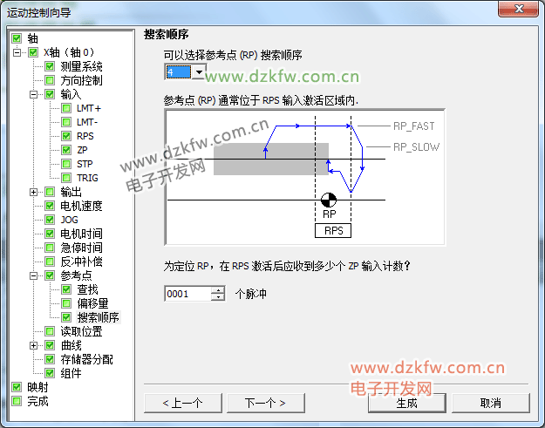
Task: Increase pulse count with spinner up arrow
Action: pyautogui.click(x=218, y=290)
